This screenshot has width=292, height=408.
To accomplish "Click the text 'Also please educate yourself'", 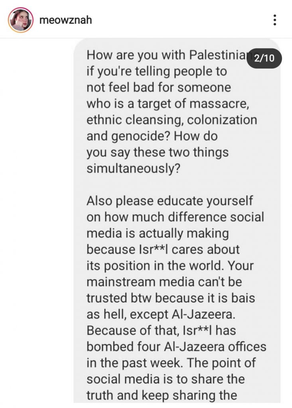I will pyautogui.click(x=170, y=201).
